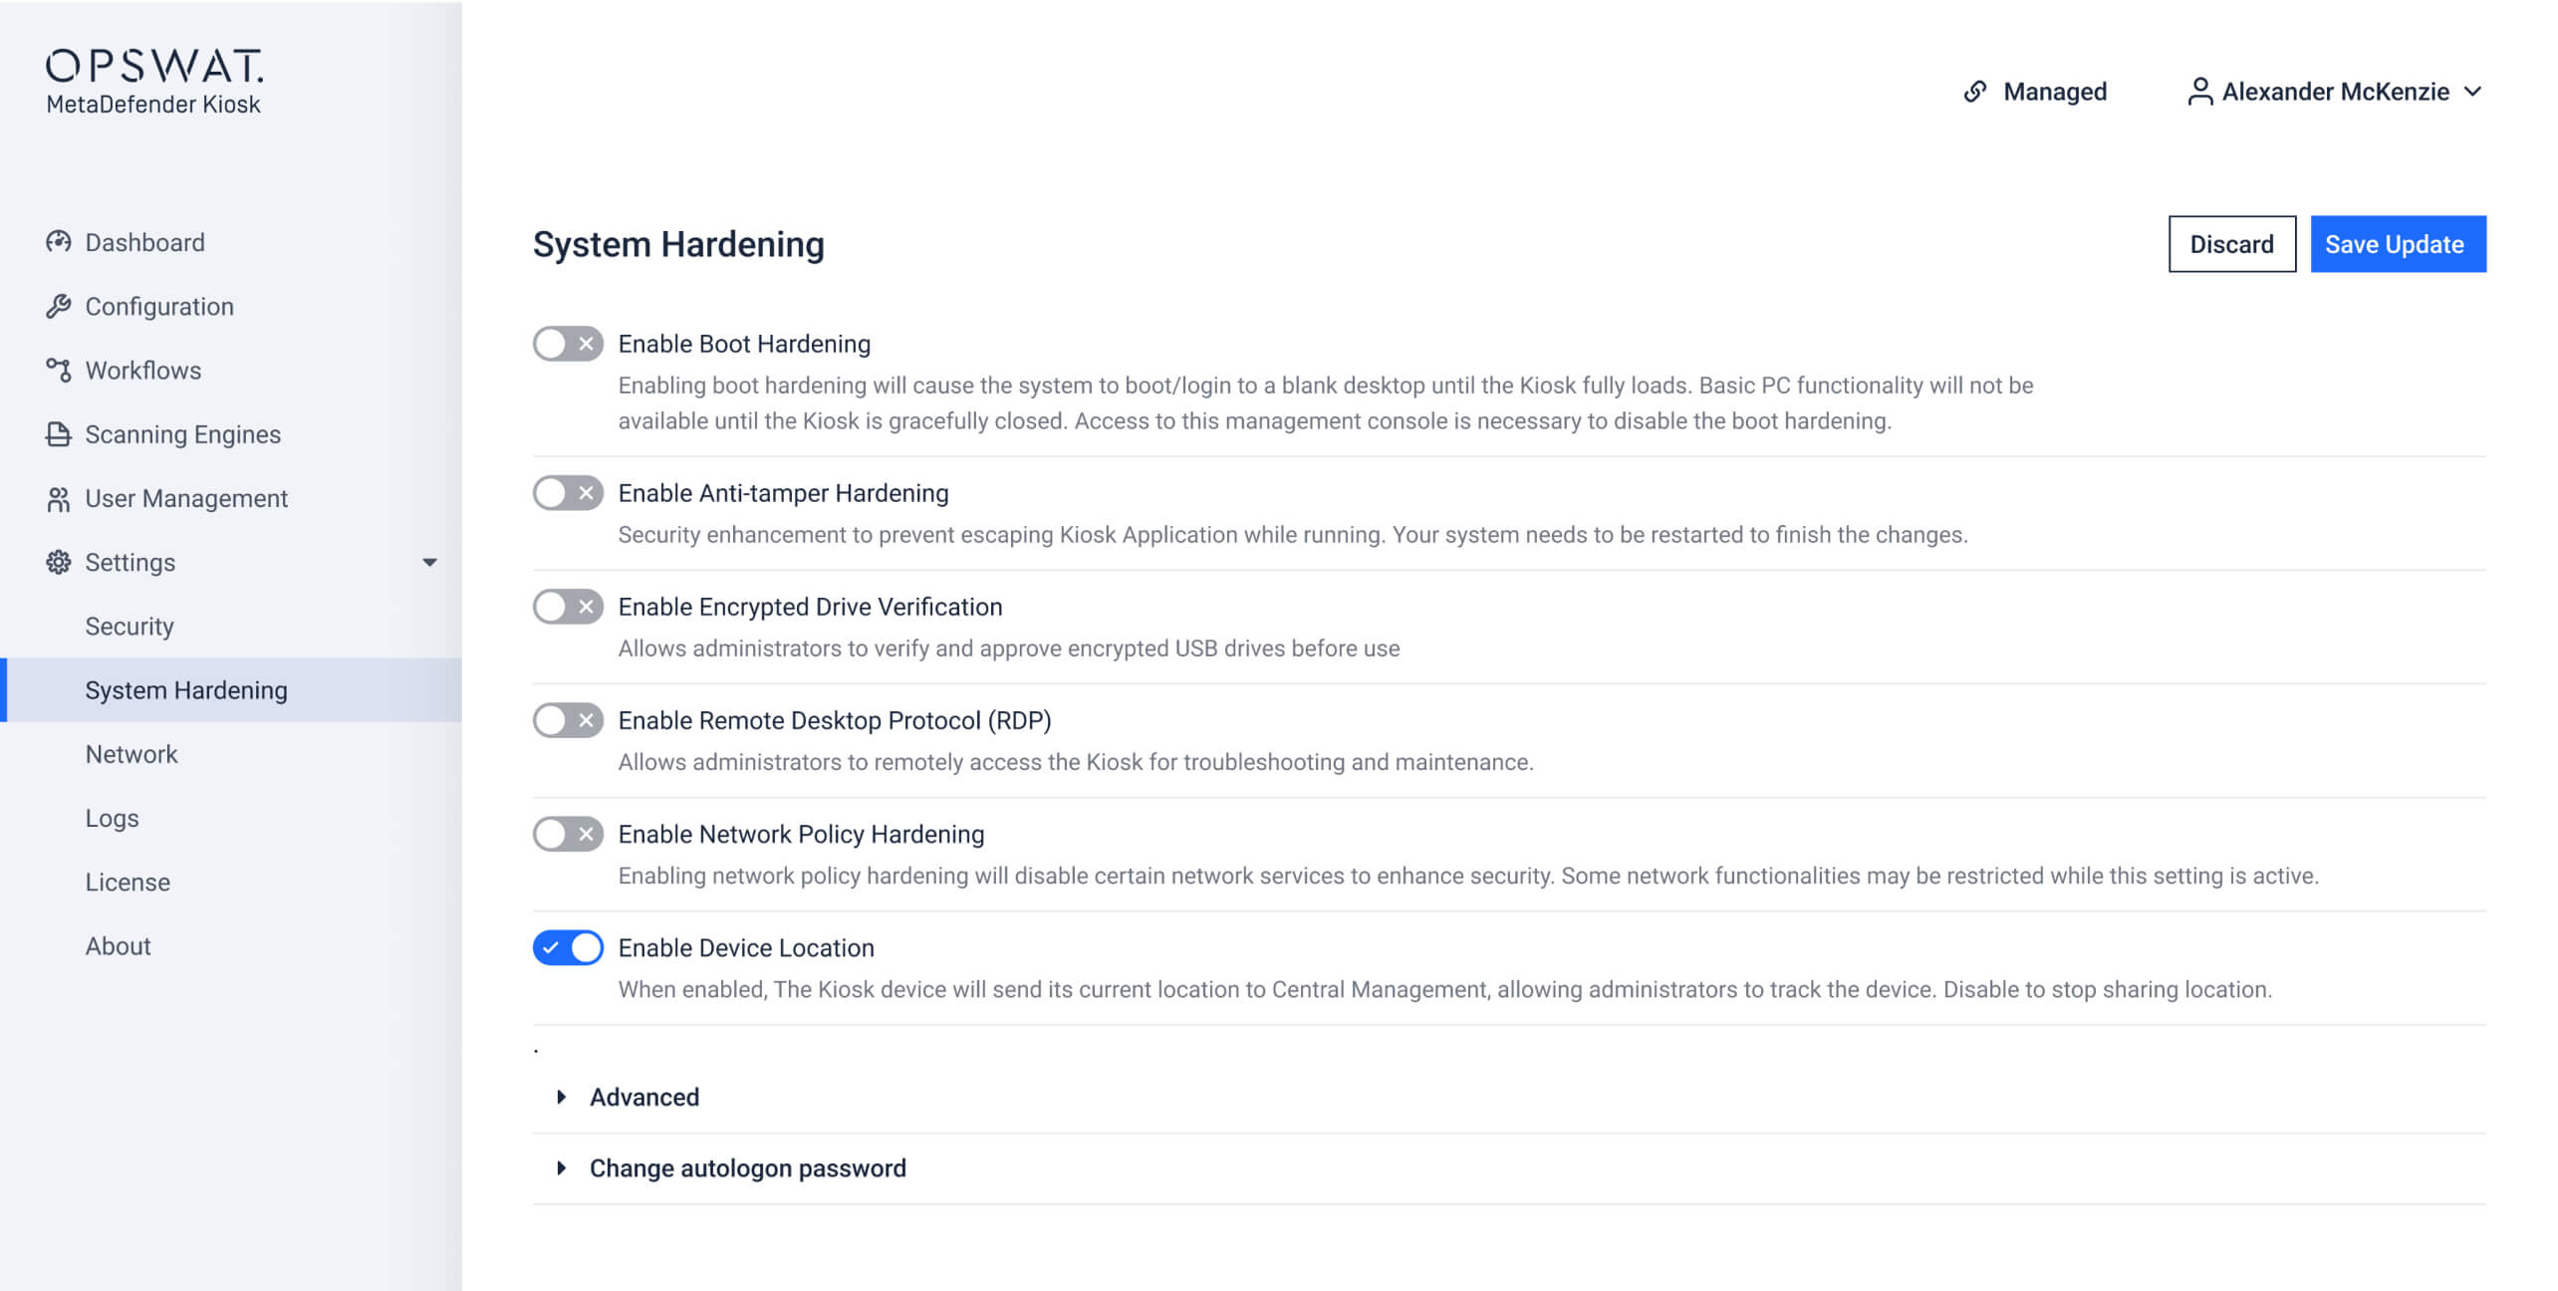Click the Dashboard gauge icon
Screen dimensions: 2558x1291
(x=59, y=242)
